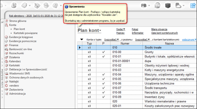The image size is (197, 109).
Task: Select account row 010-02 Obiekty inżynierii
Action: [x=137, y=65]
